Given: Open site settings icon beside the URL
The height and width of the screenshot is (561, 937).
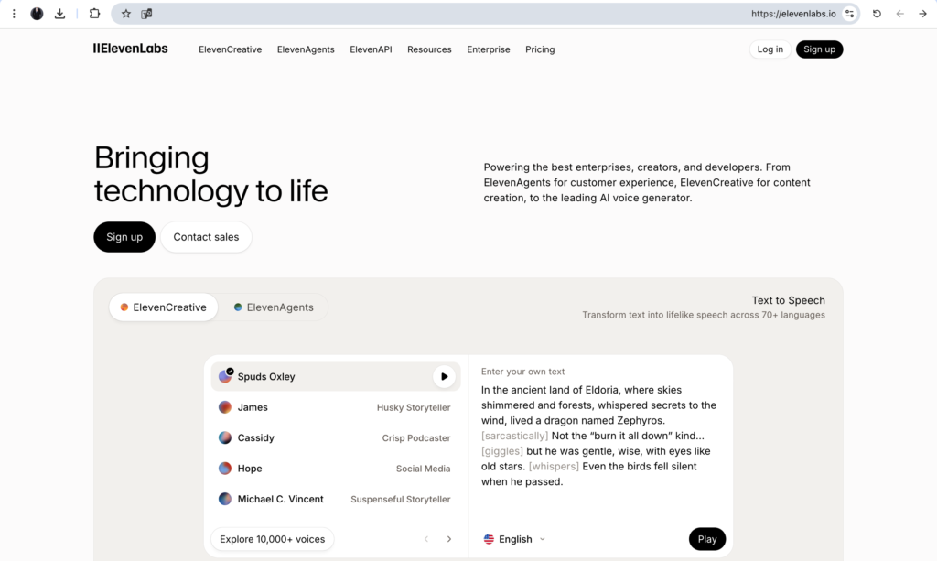Looking at the screenshot, I should tap(850, 14).
